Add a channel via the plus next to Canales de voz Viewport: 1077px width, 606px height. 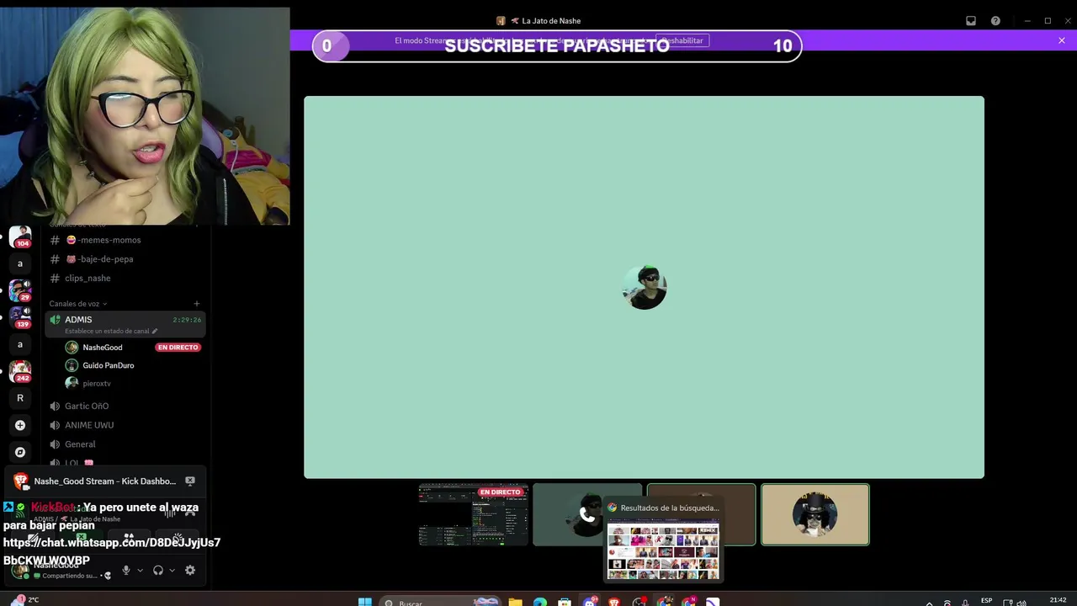tap(197, 304)
